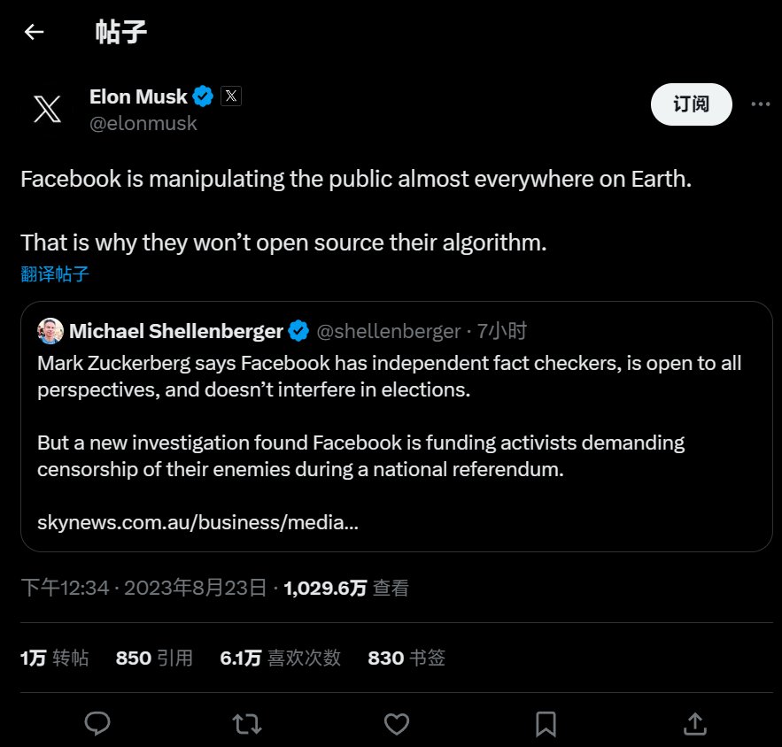This screenshot has height=747, width=782.
Task: Click the share upload icon
Action: (x=695, y=724)
